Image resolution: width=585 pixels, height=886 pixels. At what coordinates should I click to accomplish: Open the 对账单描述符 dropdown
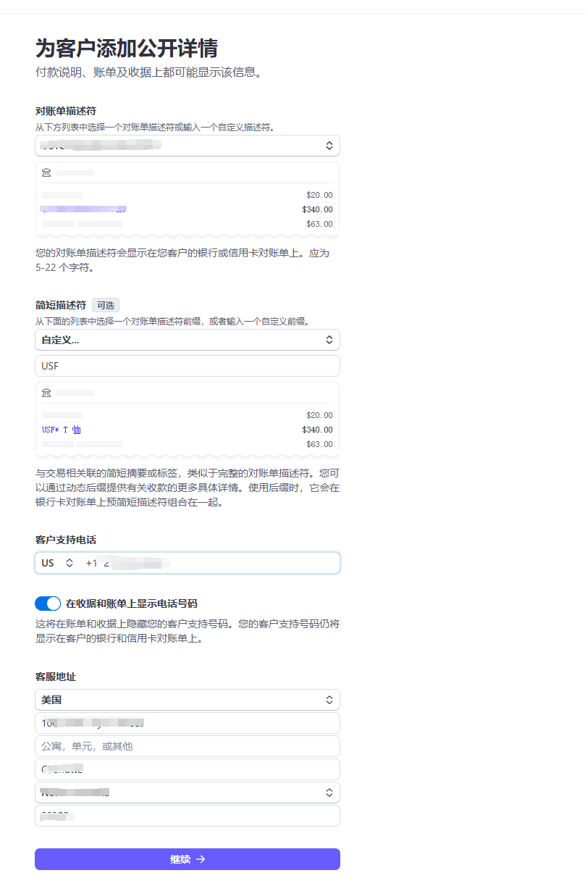187,145
